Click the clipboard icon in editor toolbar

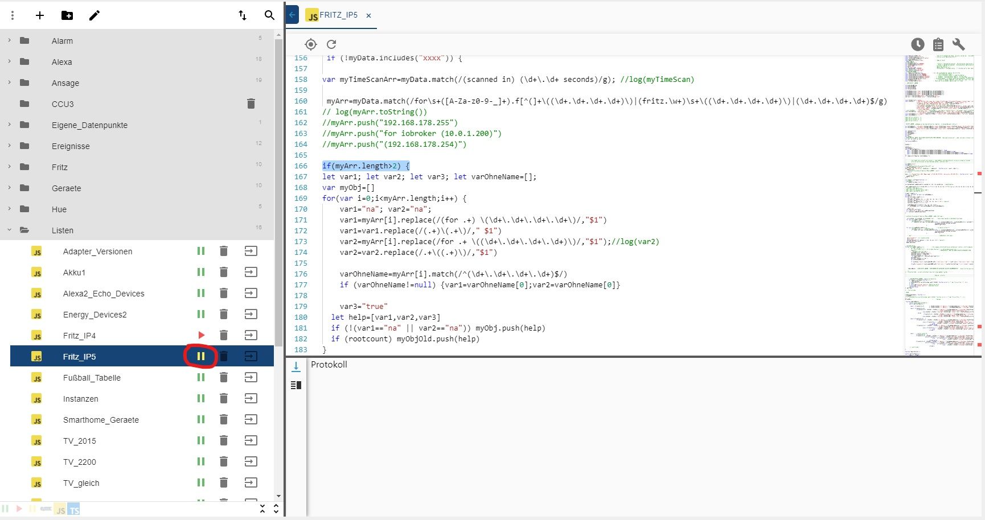(x=938, y=44)
